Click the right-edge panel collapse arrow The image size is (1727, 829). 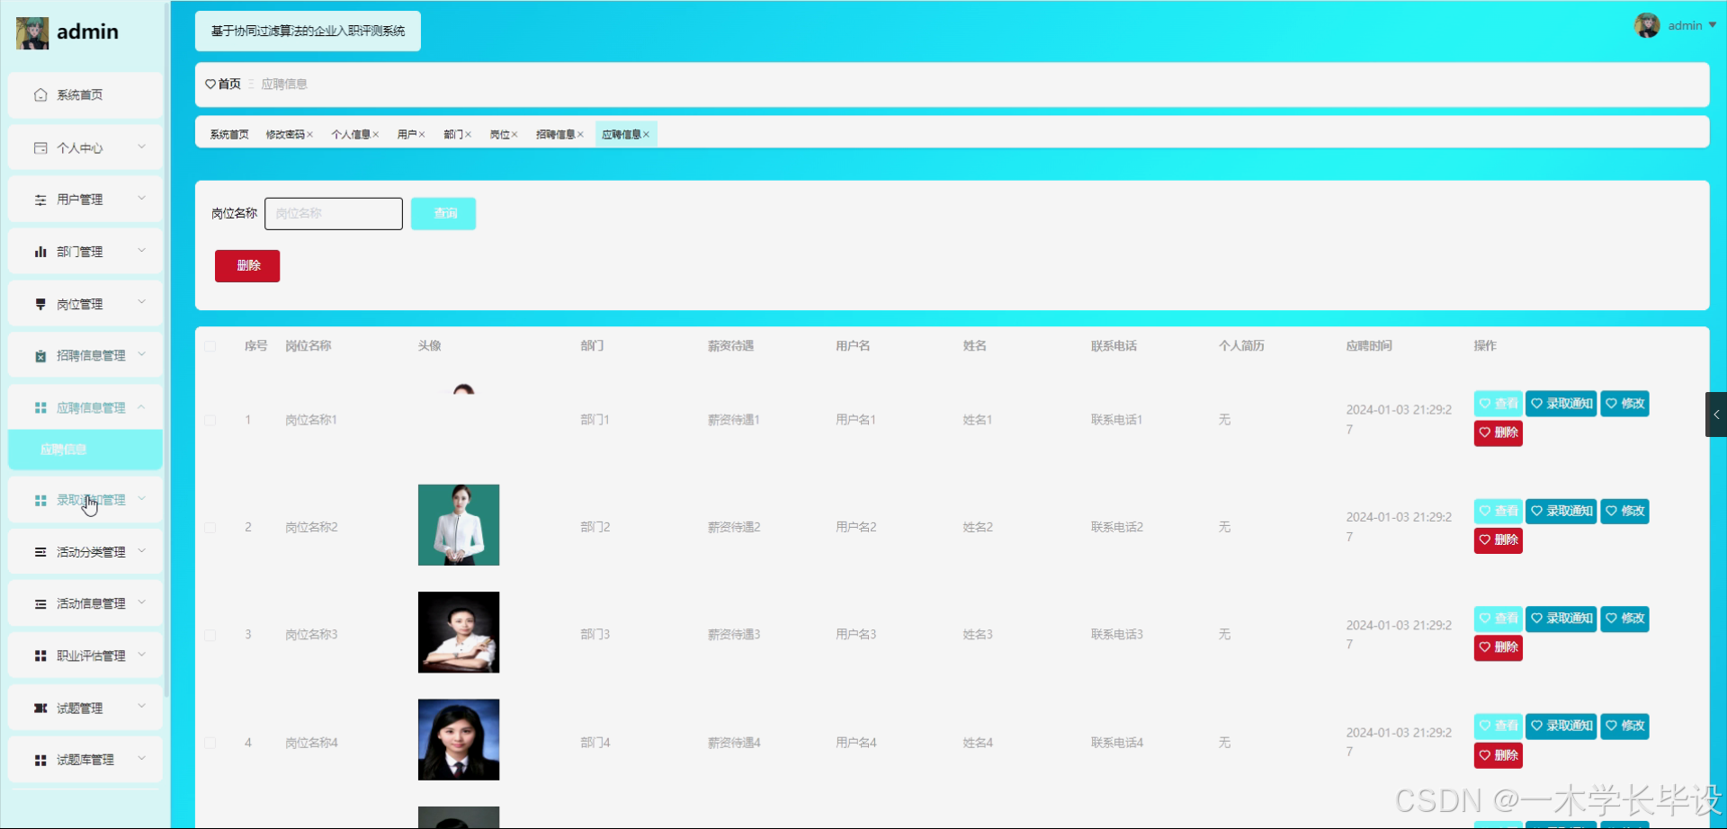tap(1717, 414)
